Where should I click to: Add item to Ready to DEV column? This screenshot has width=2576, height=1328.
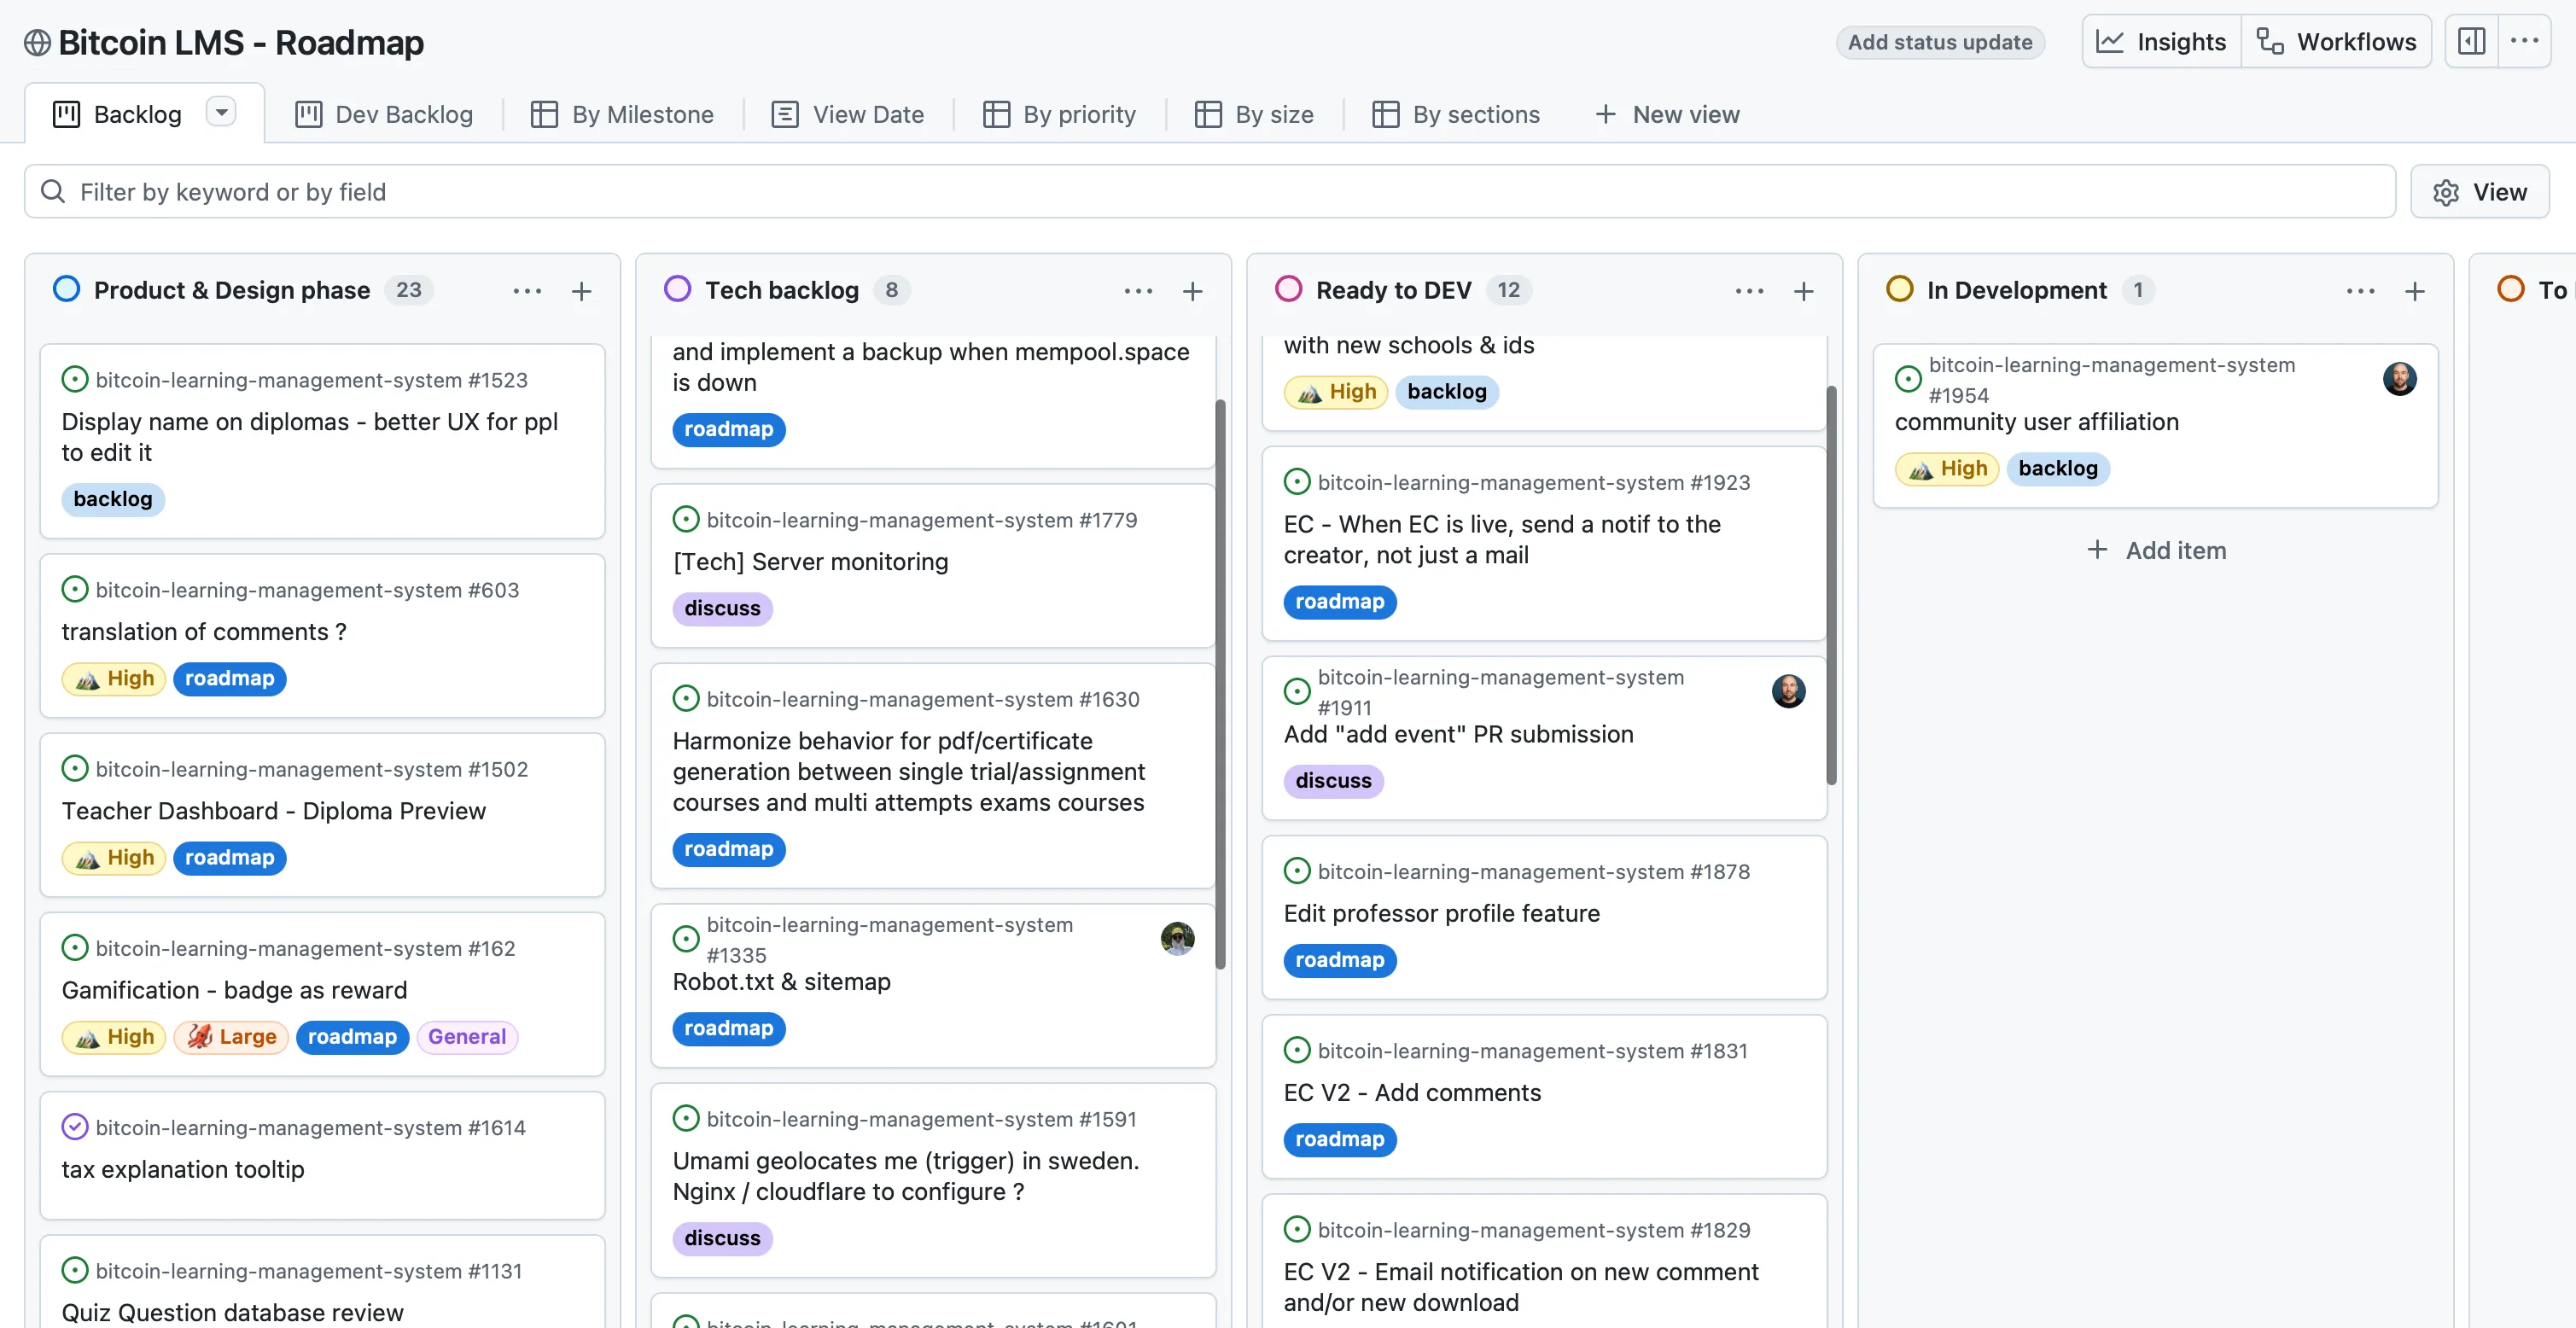tap(1803, 291)
